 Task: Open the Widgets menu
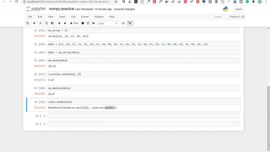[99, 17]
